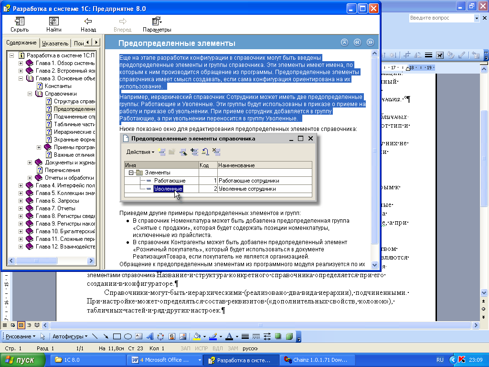Click the Скрыть (Hide) toolbar icon
489x367 pixels.
click(19, 21)
